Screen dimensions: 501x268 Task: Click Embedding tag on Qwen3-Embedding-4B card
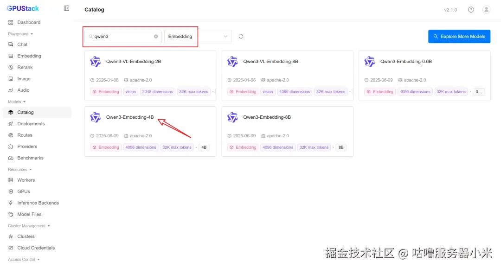tap(106, 147)
